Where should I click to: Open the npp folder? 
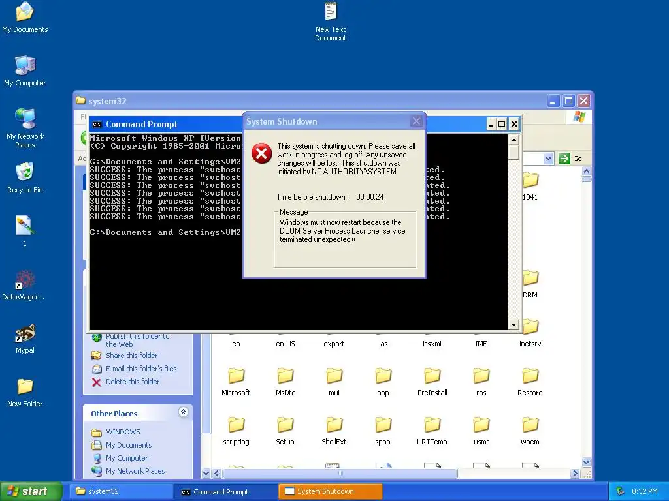click(x=383, y=382)
